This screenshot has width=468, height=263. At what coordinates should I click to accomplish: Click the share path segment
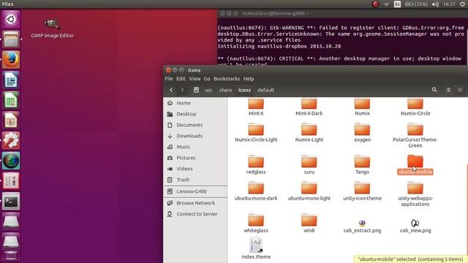pyautogui.click(x=225, y=90)
